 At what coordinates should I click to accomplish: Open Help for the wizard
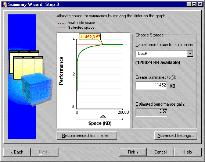[x=188, y=152]
